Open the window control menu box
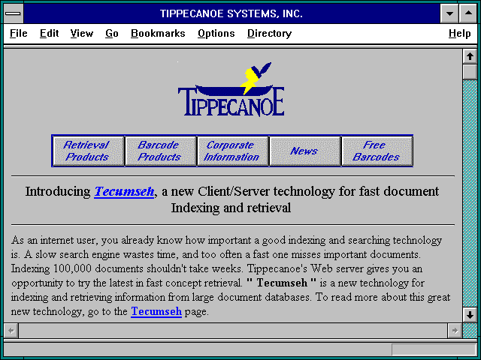 pos(14,13)
